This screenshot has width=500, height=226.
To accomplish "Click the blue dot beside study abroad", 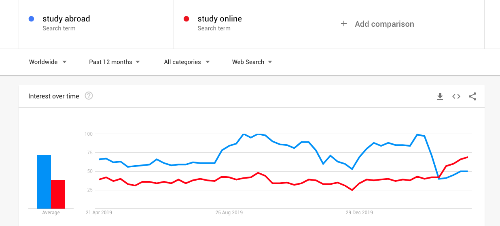I will click(32, 19).
